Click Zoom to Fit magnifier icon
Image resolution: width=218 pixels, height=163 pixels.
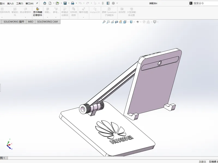tap(104, 22)
